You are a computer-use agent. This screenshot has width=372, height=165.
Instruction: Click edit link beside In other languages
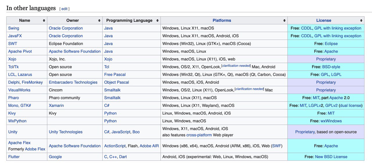(65, 9)
